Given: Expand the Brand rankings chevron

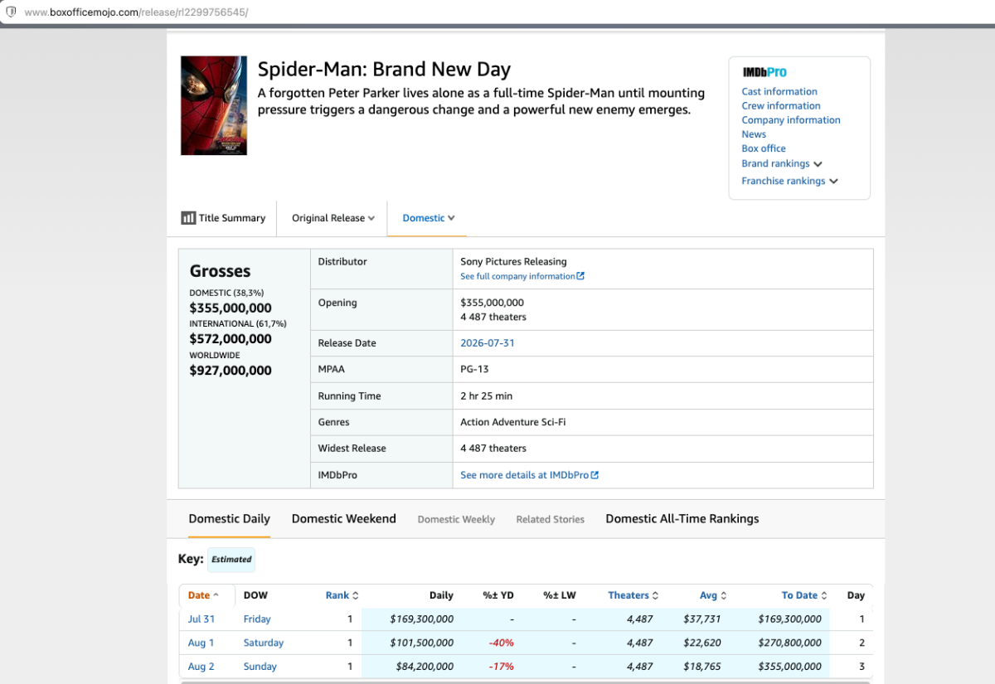Looking at the screenshot, I should (x=818, y=164).
